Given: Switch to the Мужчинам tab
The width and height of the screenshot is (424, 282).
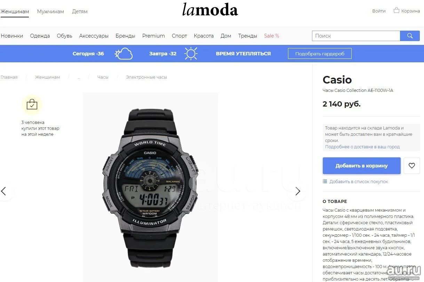Looking at the screenshot, I should pos(50,11).
